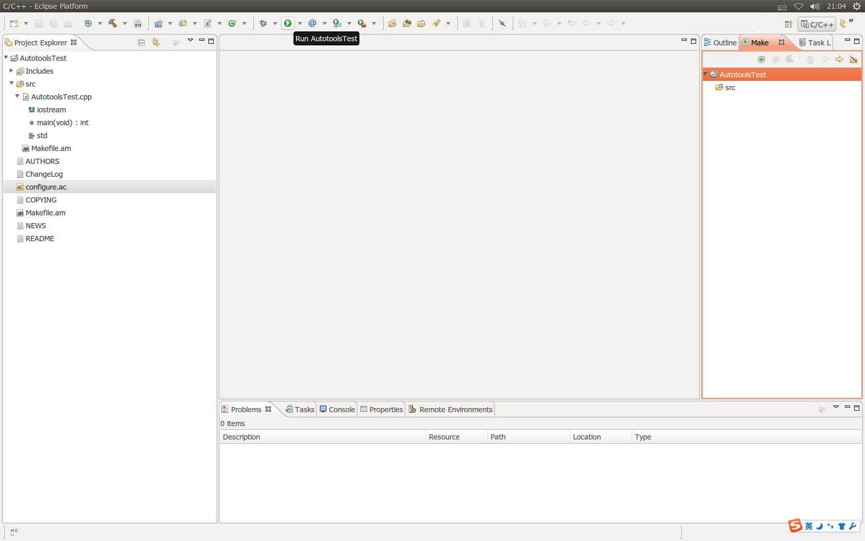Open the Run dropdown arrow

click(300, 23)
